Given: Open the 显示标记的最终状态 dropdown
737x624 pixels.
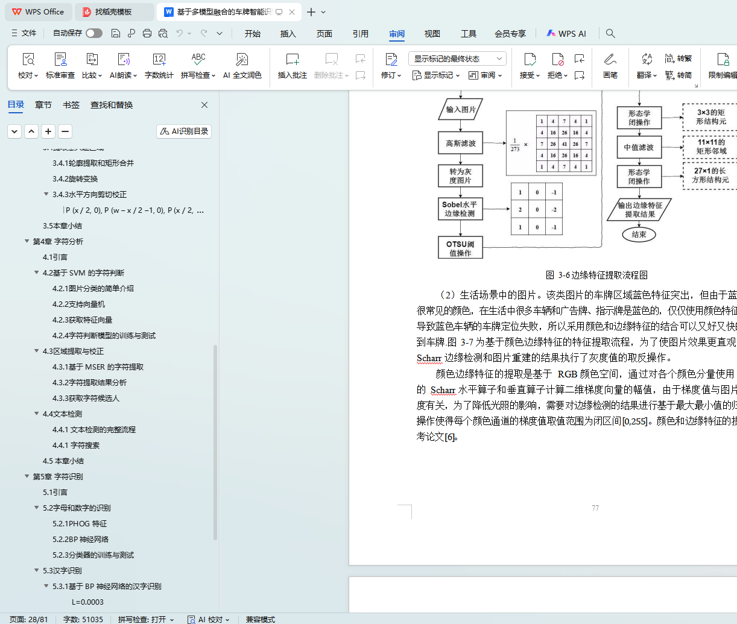Looking at the screenshot, I should tap(457, 58).
